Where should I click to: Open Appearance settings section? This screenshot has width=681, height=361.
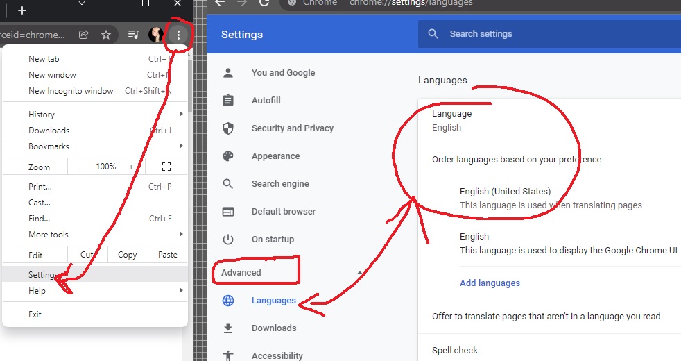pos(276,156)
